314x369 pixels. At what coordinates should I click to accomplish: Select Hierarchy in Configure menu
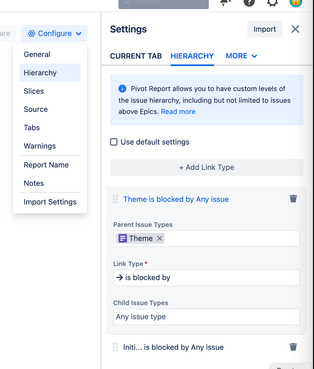pyautogui.click(x=50, y=73)
